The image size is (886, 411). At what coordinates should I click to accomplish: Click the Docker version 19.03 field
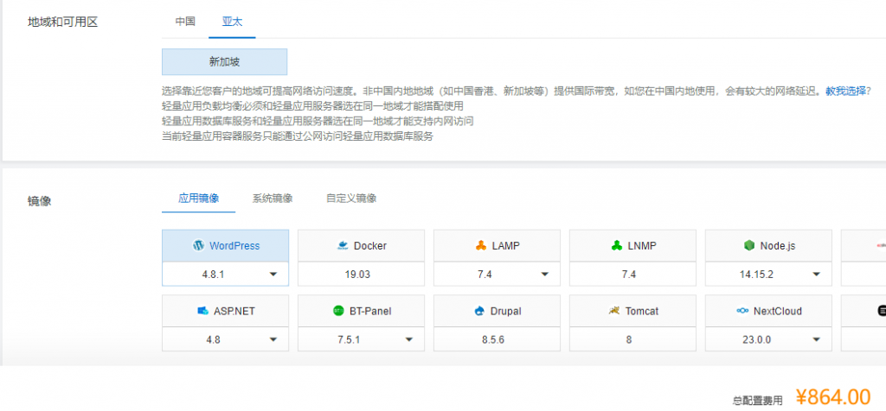click(361, 275)
